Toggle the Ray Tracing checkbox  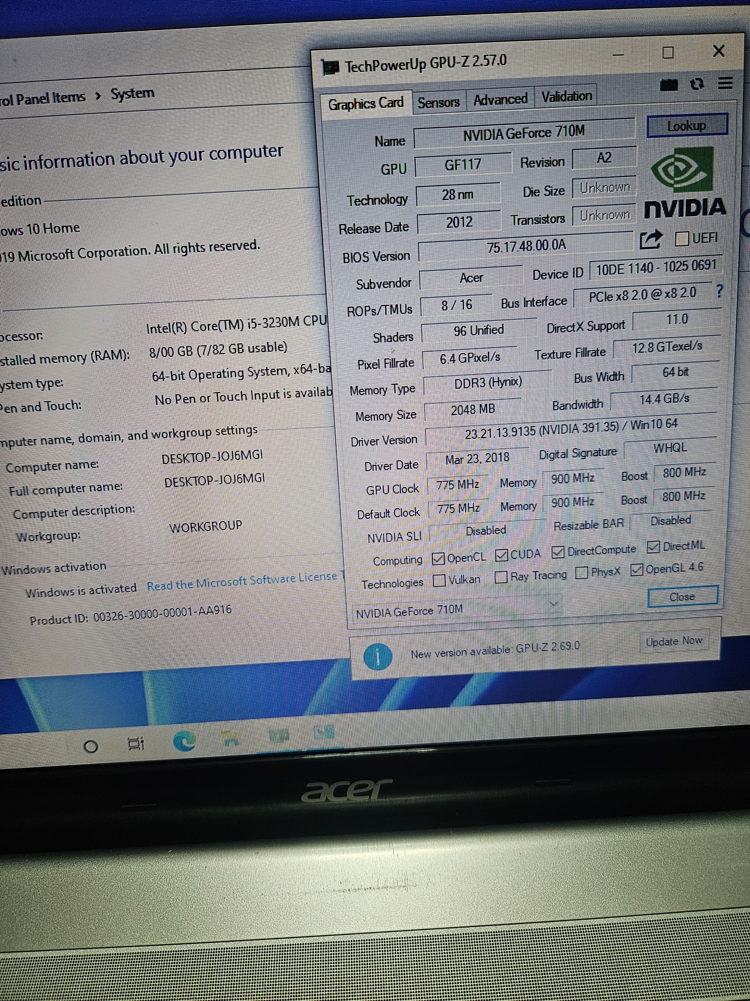click(x=500, y=577)
